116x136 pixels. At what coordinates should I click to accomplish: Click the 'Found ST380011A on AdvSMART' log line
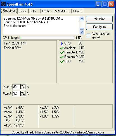27,22
